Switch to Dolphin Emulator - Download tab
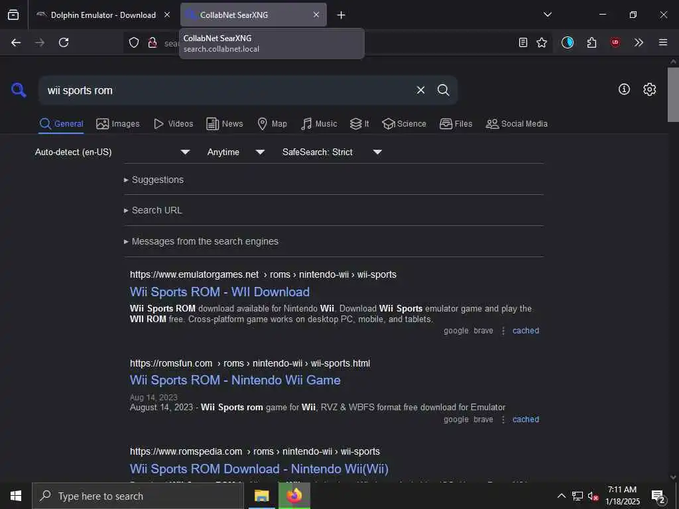The height and width of the screenshot is (509, 679). tap(103, 15)
